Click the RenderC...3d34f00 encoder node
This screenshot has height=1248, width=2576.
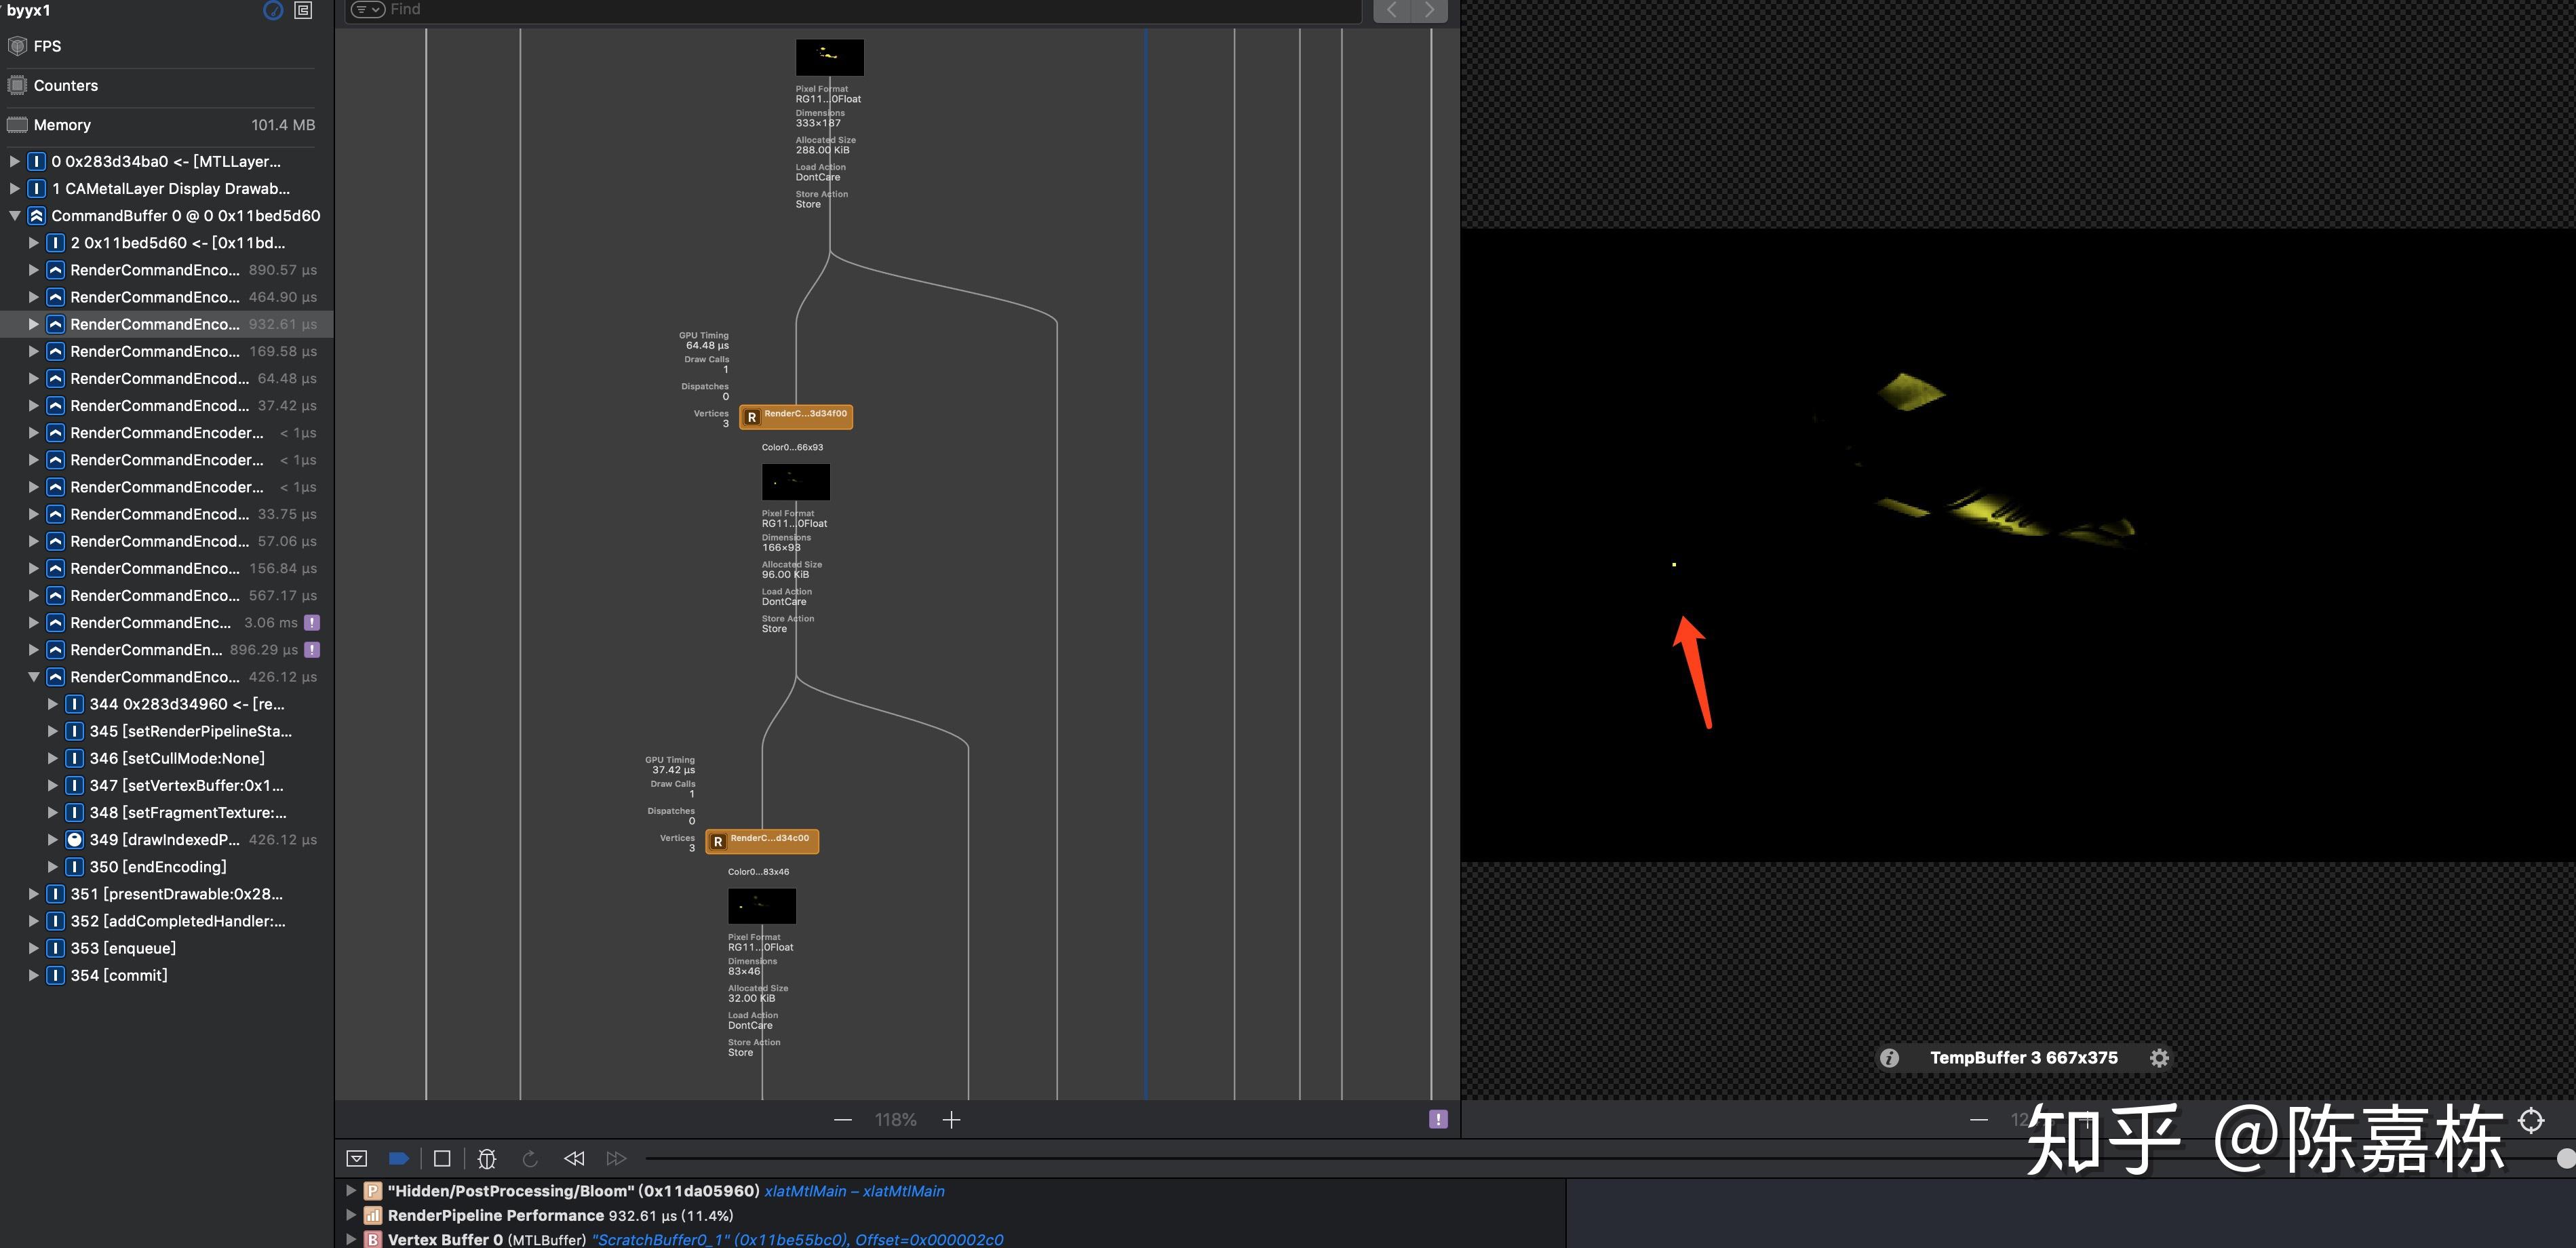click(796, 416)
